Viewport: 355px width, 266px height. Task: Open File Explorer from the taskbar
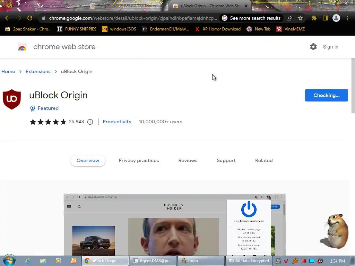pyautogui.click(x=43, y=261)
